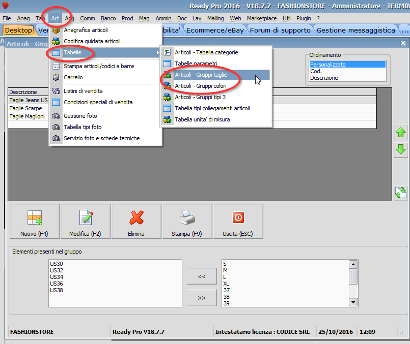Open the Anag menu

[x=23, y=18]
